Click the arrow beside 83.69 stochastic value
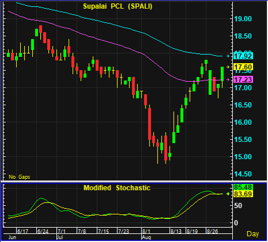Image resolution: width=268 pixels, height=242 pixels. point(228,194)
